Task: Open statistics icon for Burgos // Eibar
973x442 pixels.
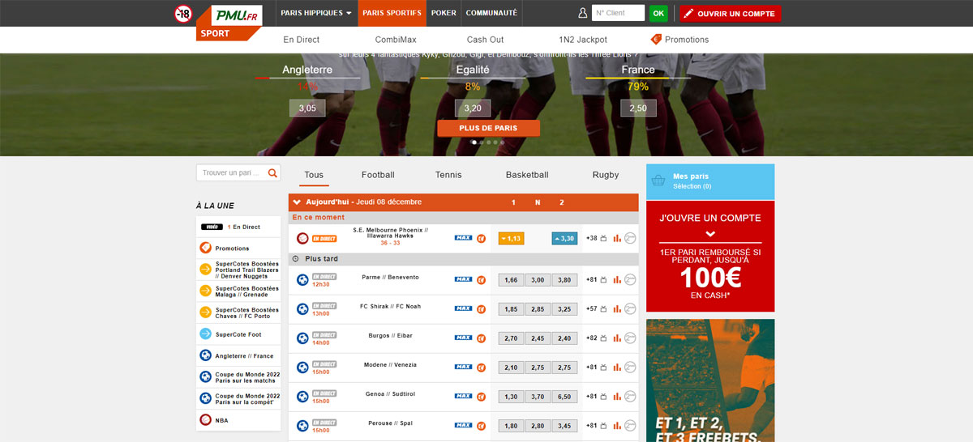Action: (617, 338)
